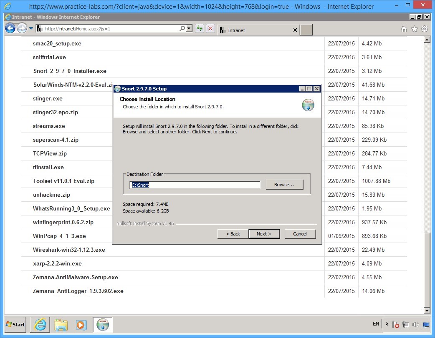Click the browser Back navigation arrow
This screenshot has width=435, height=338.
(10, 28)
